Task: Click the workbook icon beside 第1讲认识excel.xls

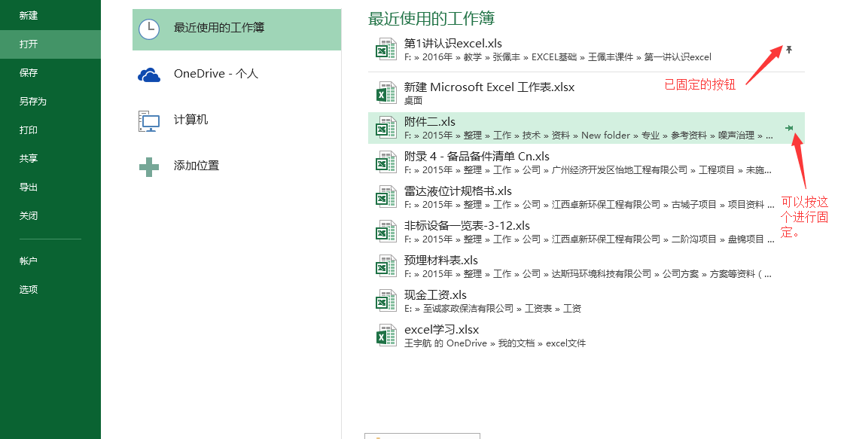Action: pyautogui.click(x=386, y=49)
